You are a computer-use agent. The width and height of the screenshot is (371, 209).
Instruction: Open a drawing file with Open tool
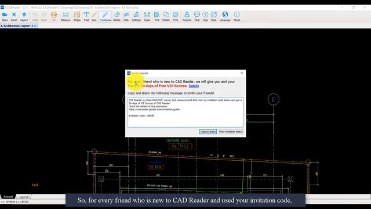pos(5,17)
